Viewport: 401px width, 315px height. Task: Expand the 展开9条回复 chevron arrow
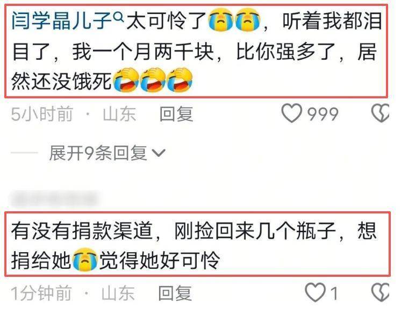pyautogui.click(x=159, y=153)
